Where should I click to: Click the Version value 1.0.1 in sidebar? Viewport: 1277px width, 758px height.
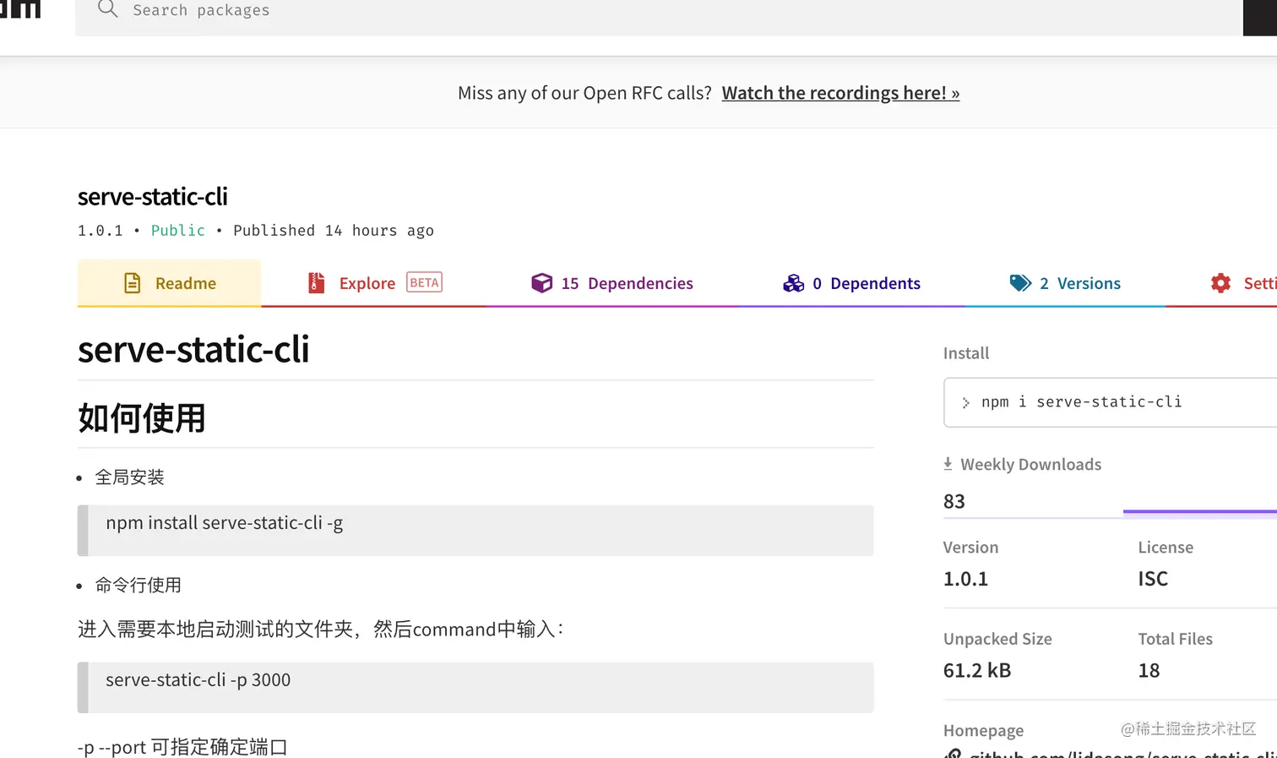point(965,579)
